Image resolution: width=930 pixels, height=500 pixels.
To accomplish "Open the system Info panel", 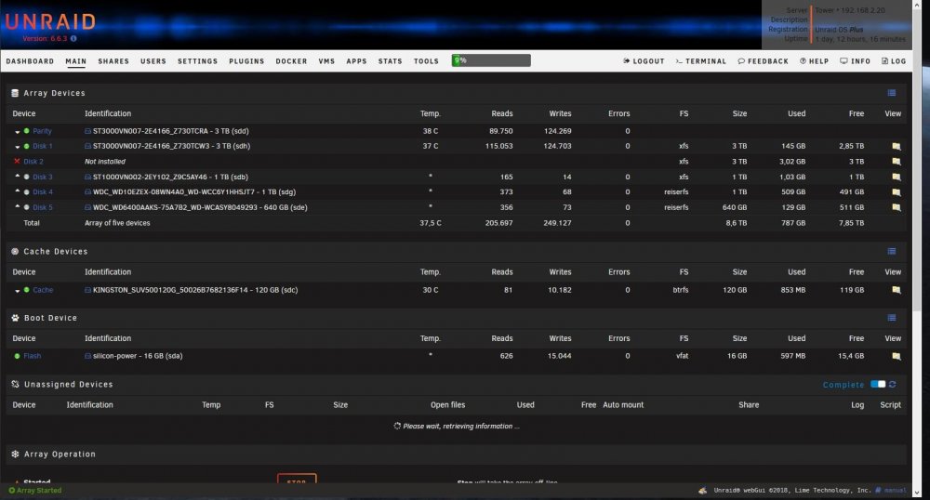I will (x=855, y=61).
